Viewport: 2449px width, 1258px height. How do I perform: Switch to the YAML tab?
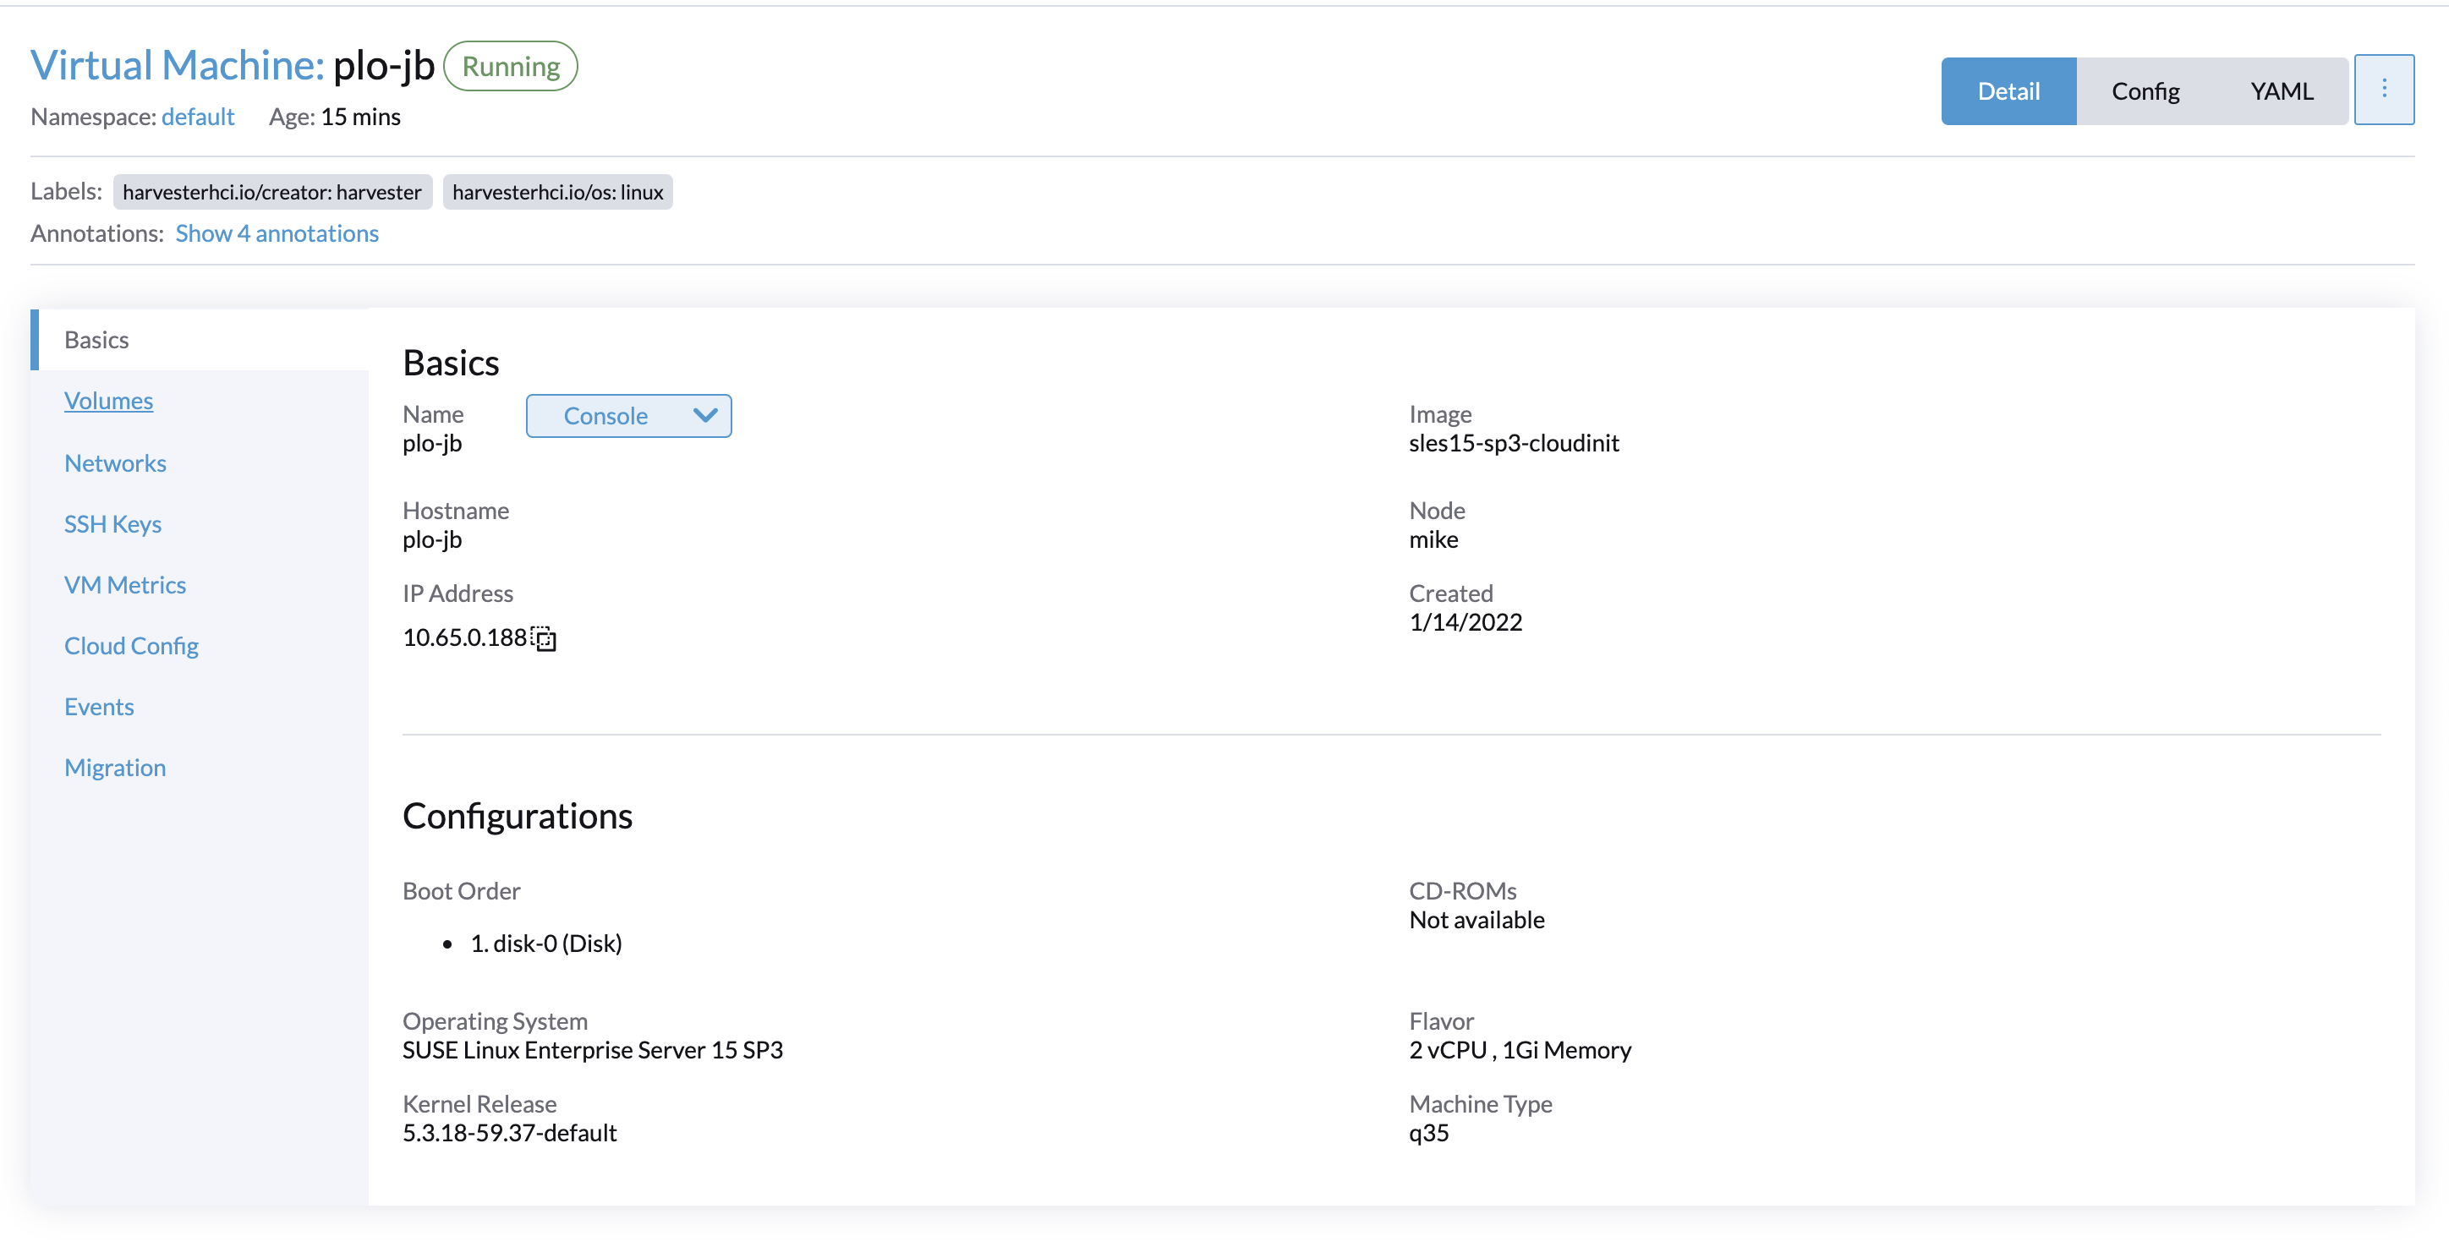pos(2281,90)
